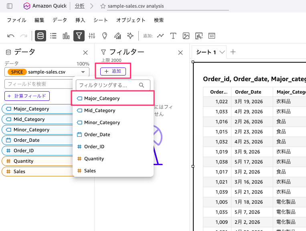The width and height of the screenshot is (306, 231).
Task: Open the insights lightbulb icon
Action: click(105, 36)
